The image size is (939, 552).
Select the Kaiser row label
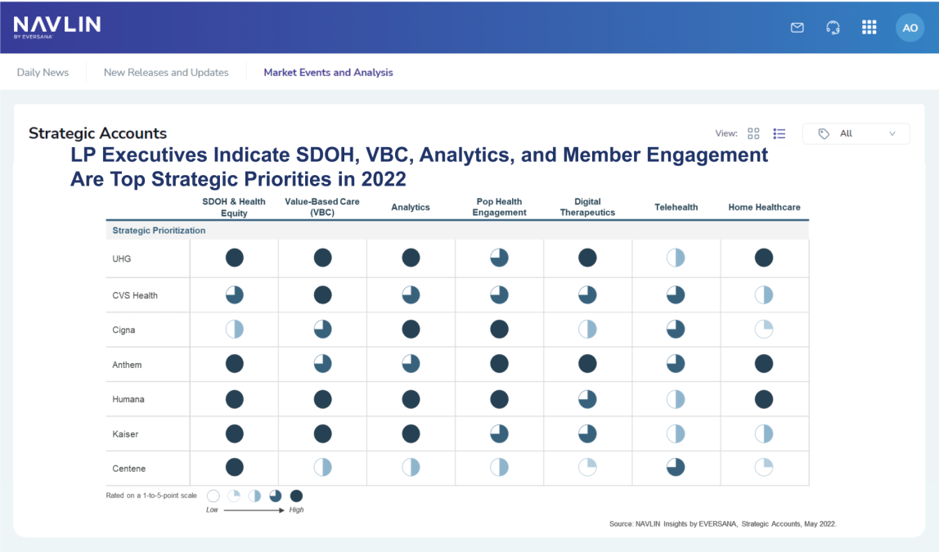[x=125, y=434]
